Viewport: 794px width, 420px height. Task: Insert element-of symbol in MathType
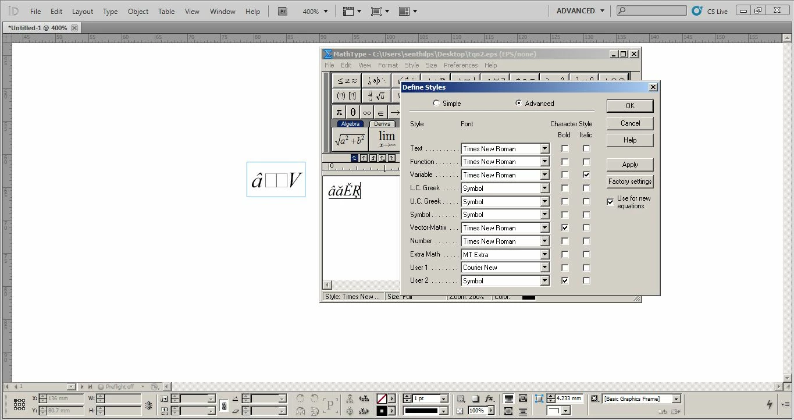381,112
